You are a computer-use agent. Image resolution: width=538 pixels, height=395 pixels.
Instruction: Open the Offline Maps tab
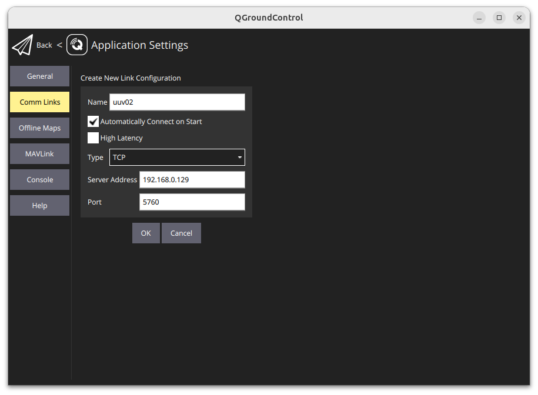click(x=40, y=128)
